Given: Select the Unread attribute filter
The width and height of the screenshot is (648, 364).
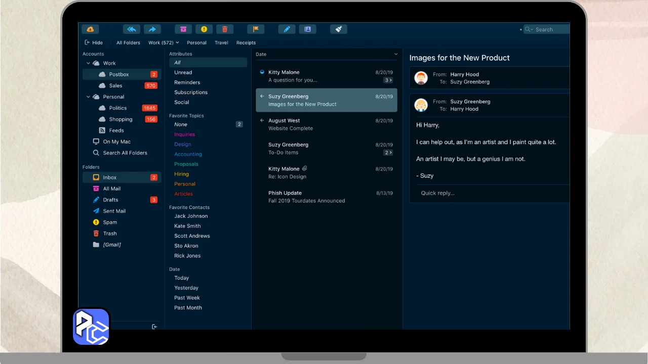Looking at the screenshot, I should coord(183,72).
